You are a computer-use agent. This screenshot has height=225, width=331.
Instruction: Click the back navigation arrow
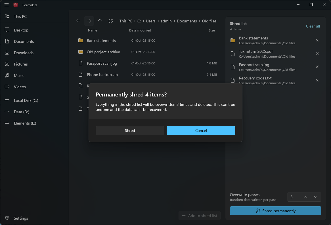point(78,21)
